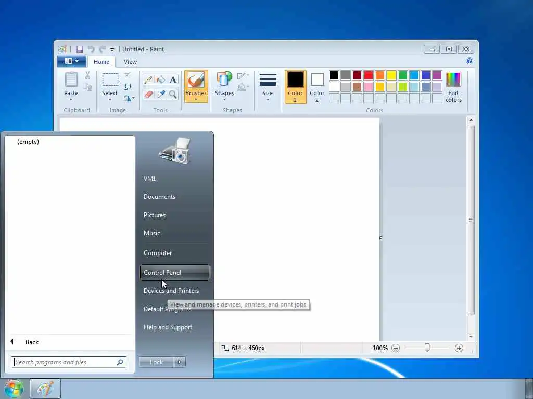Click the Brushes tool icon
533x399 pixels.
196,80
